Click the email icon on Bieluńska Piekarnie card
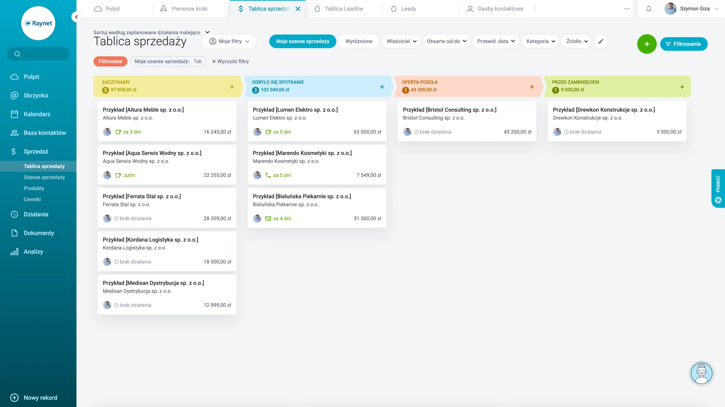 coord(268,219)
